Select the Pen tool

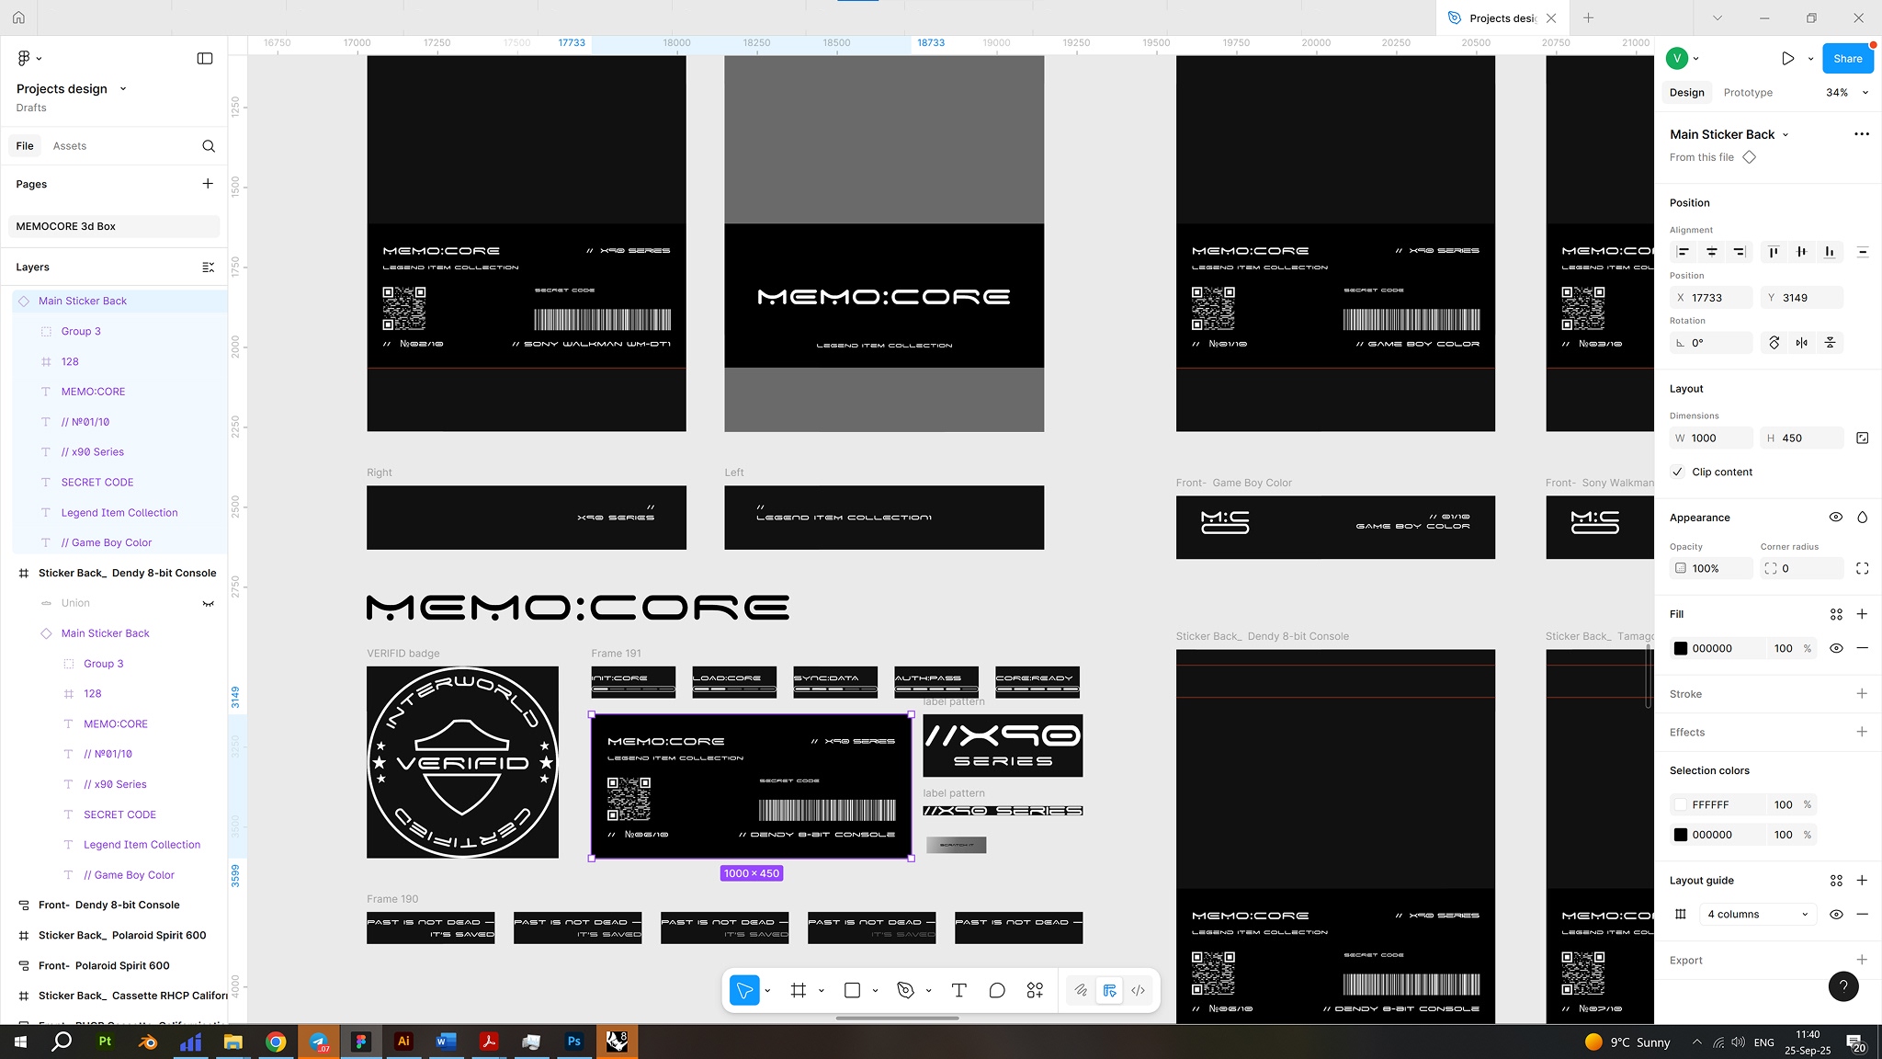pos(905,990)
